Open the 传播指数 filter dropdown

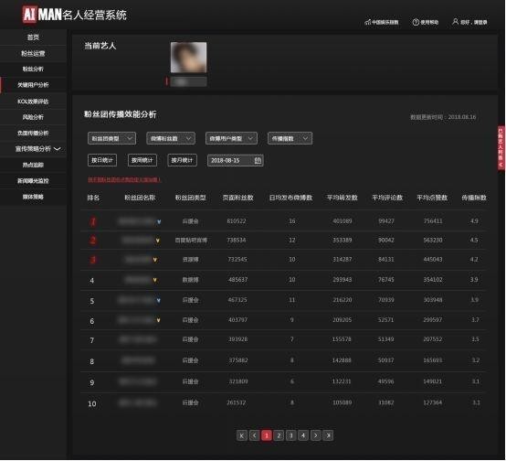(290, 139)
